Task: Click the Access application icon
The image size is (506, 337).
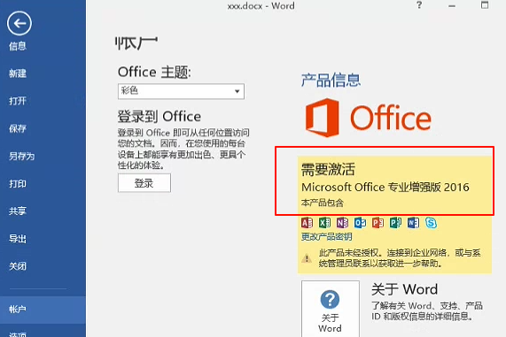Action: click(307, 223)
